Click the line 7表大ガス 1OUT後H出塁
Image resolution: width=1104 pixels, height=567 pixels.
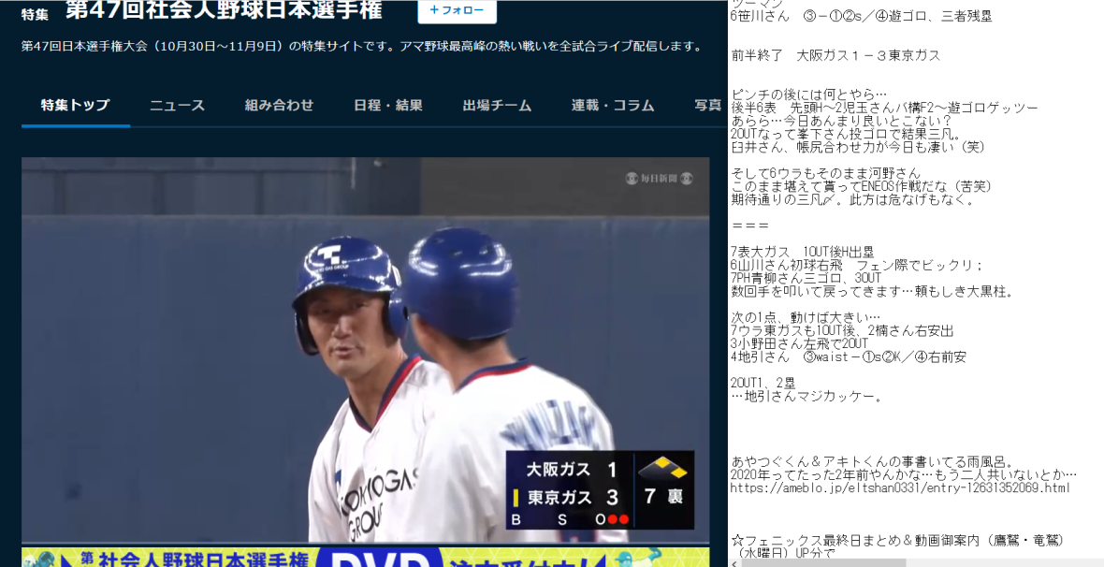[x=803, y=253]
